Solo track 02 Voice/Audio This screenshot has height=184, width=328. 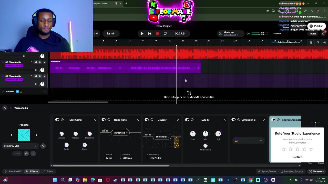[x=40, y=62]
